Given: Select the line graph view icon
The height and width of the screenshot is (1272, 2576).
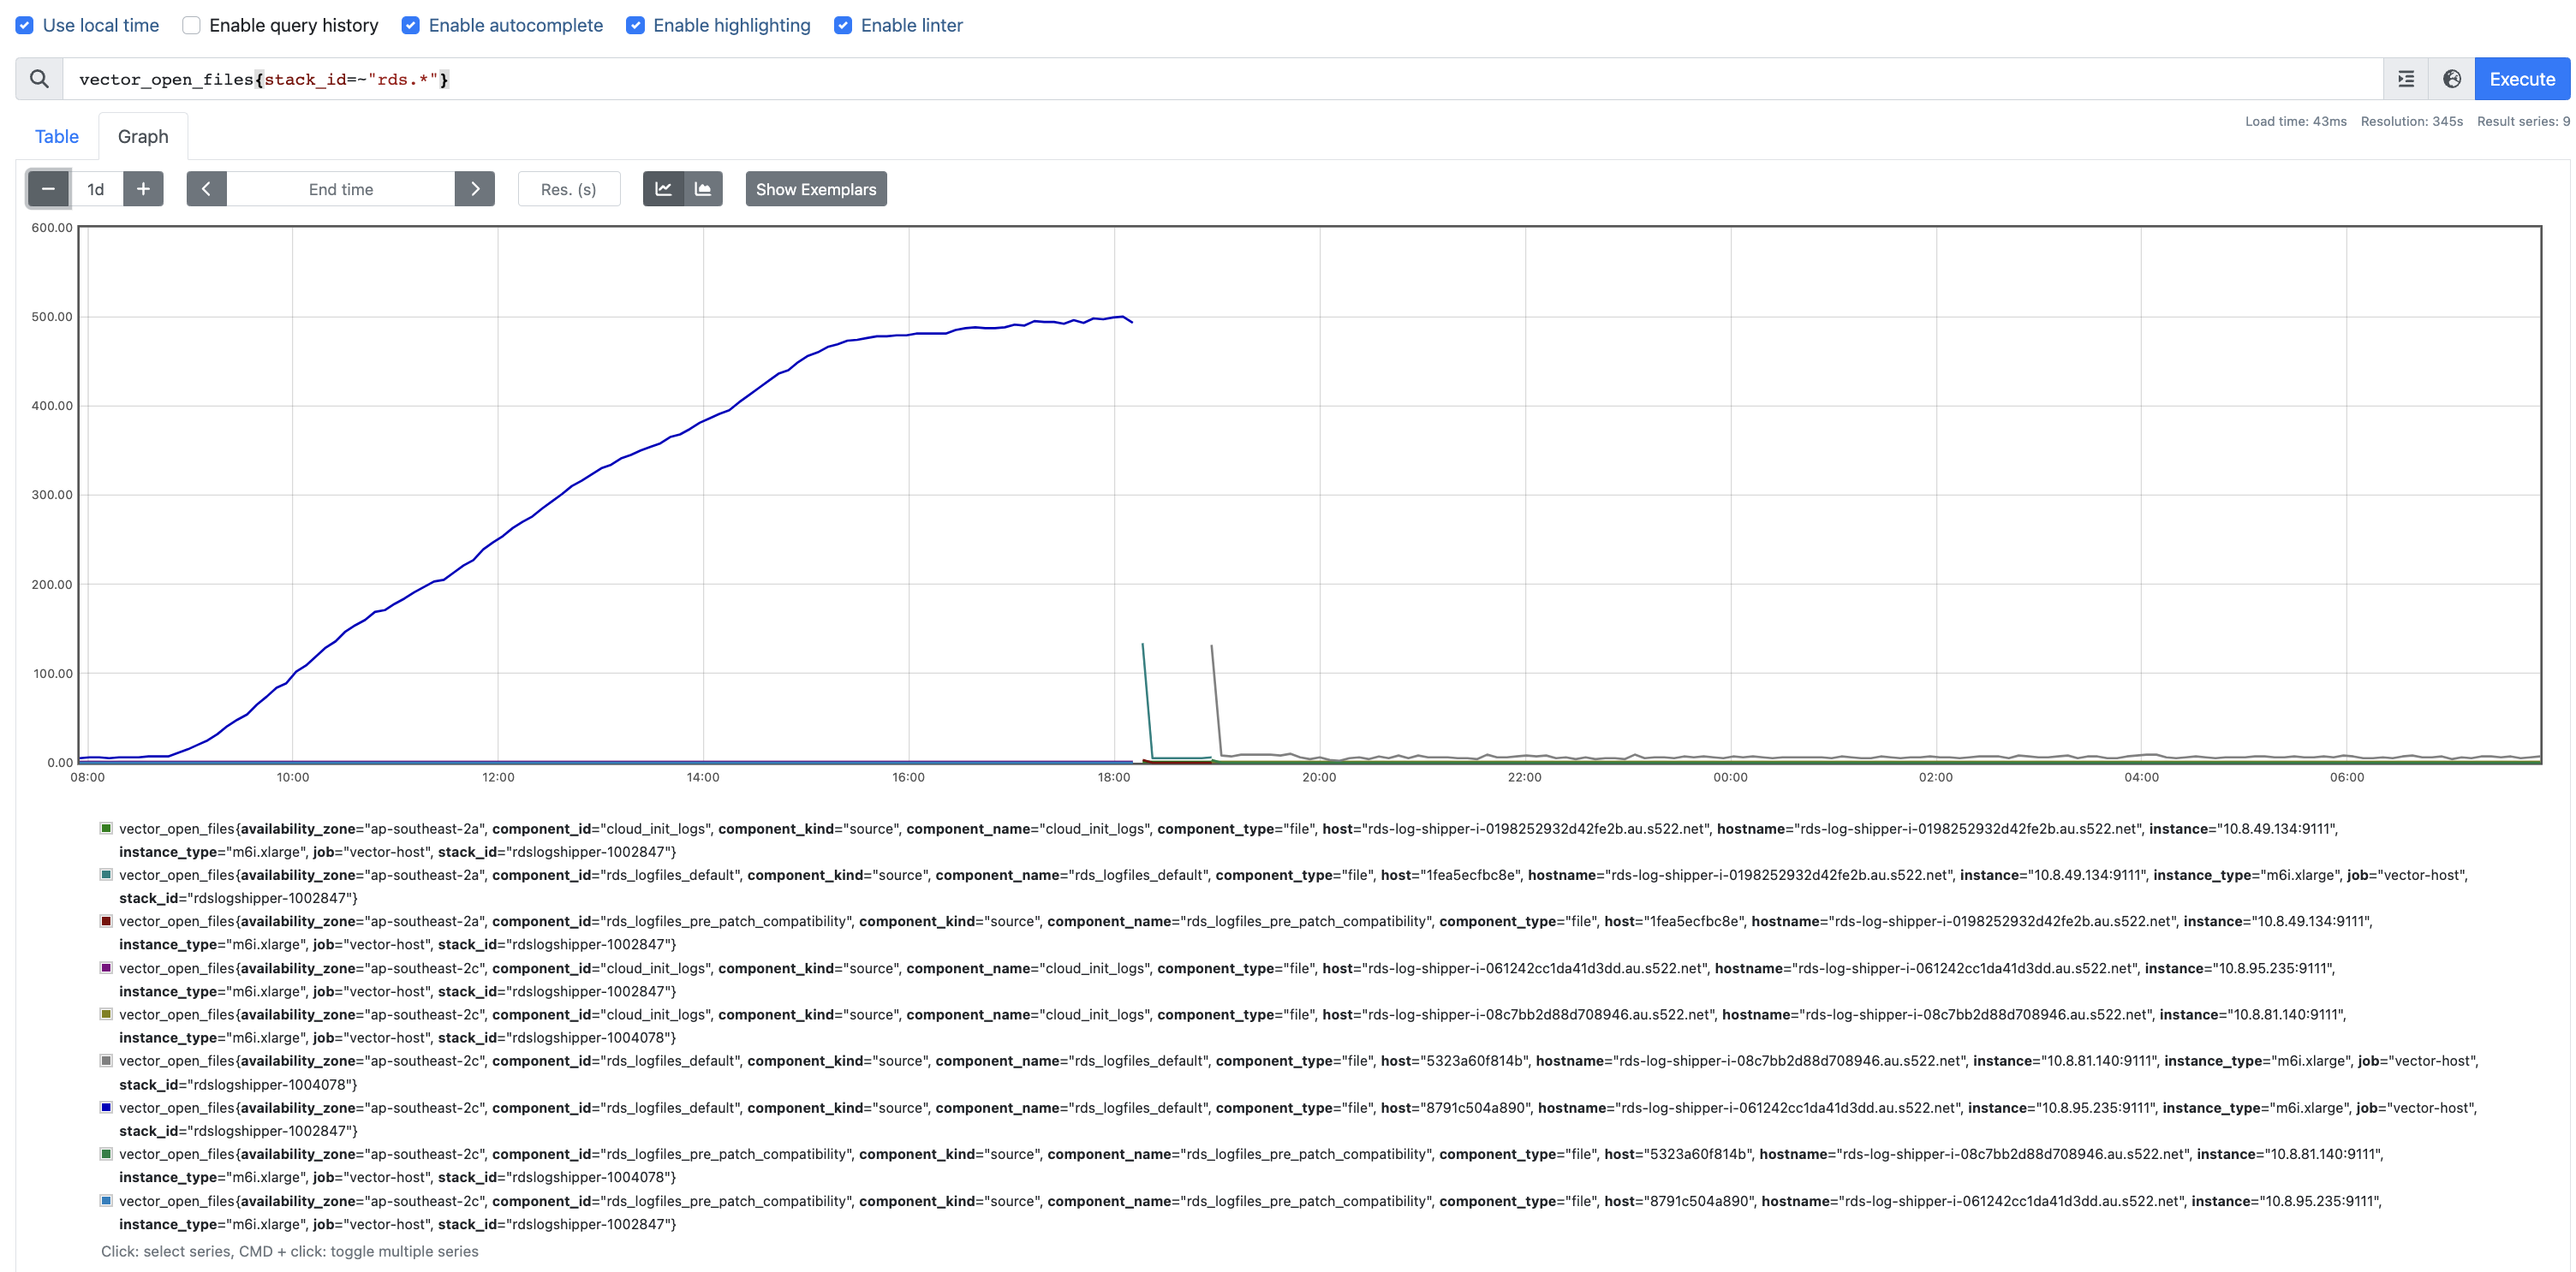Looking at the screenshot, I should [663, 189].
